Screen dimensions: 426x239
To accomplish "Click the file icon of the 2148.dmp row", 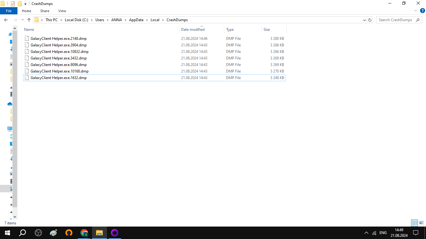I will 27,39.
